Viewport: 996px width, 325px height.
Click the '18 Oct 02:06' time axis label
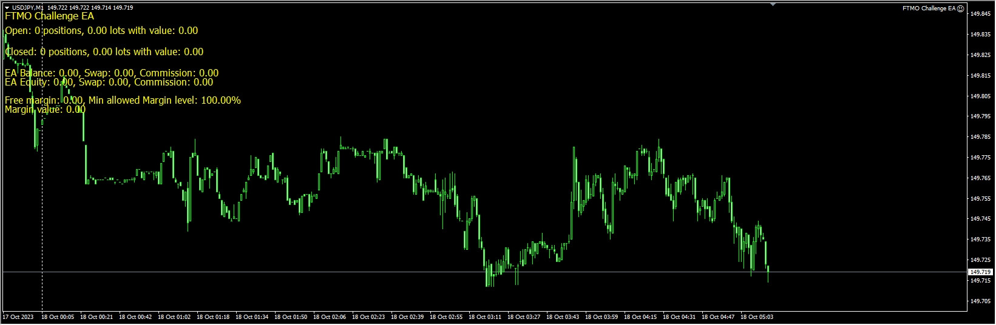[x=330, y=317]
